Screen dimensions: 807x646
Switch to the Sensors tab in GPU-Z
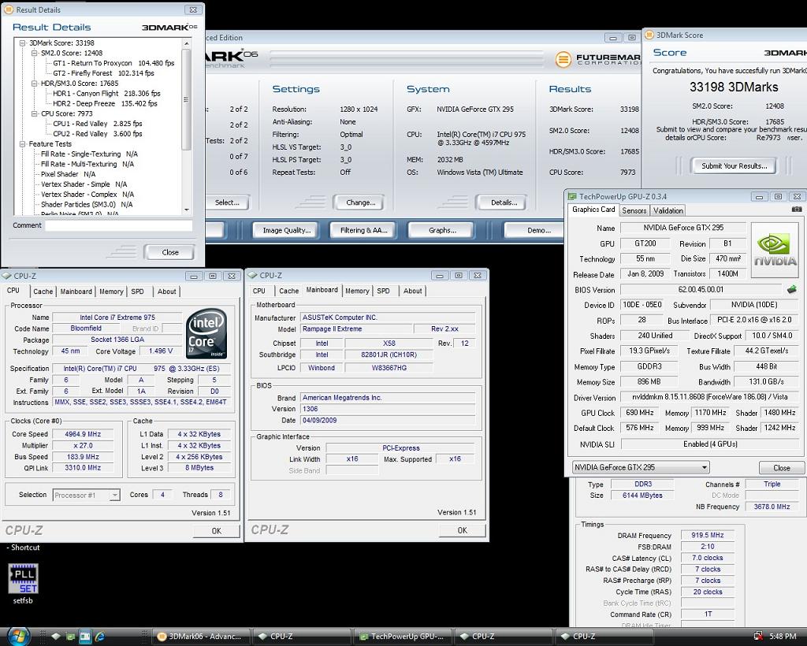point(634,210)
